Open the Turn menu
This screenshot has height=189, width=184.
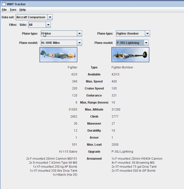pyautogui.click(x=13, y=10)
